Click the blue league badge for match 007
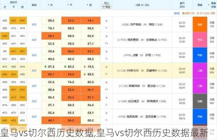The width and height of the screenshot is (217, 140). (x=200, y=116)
